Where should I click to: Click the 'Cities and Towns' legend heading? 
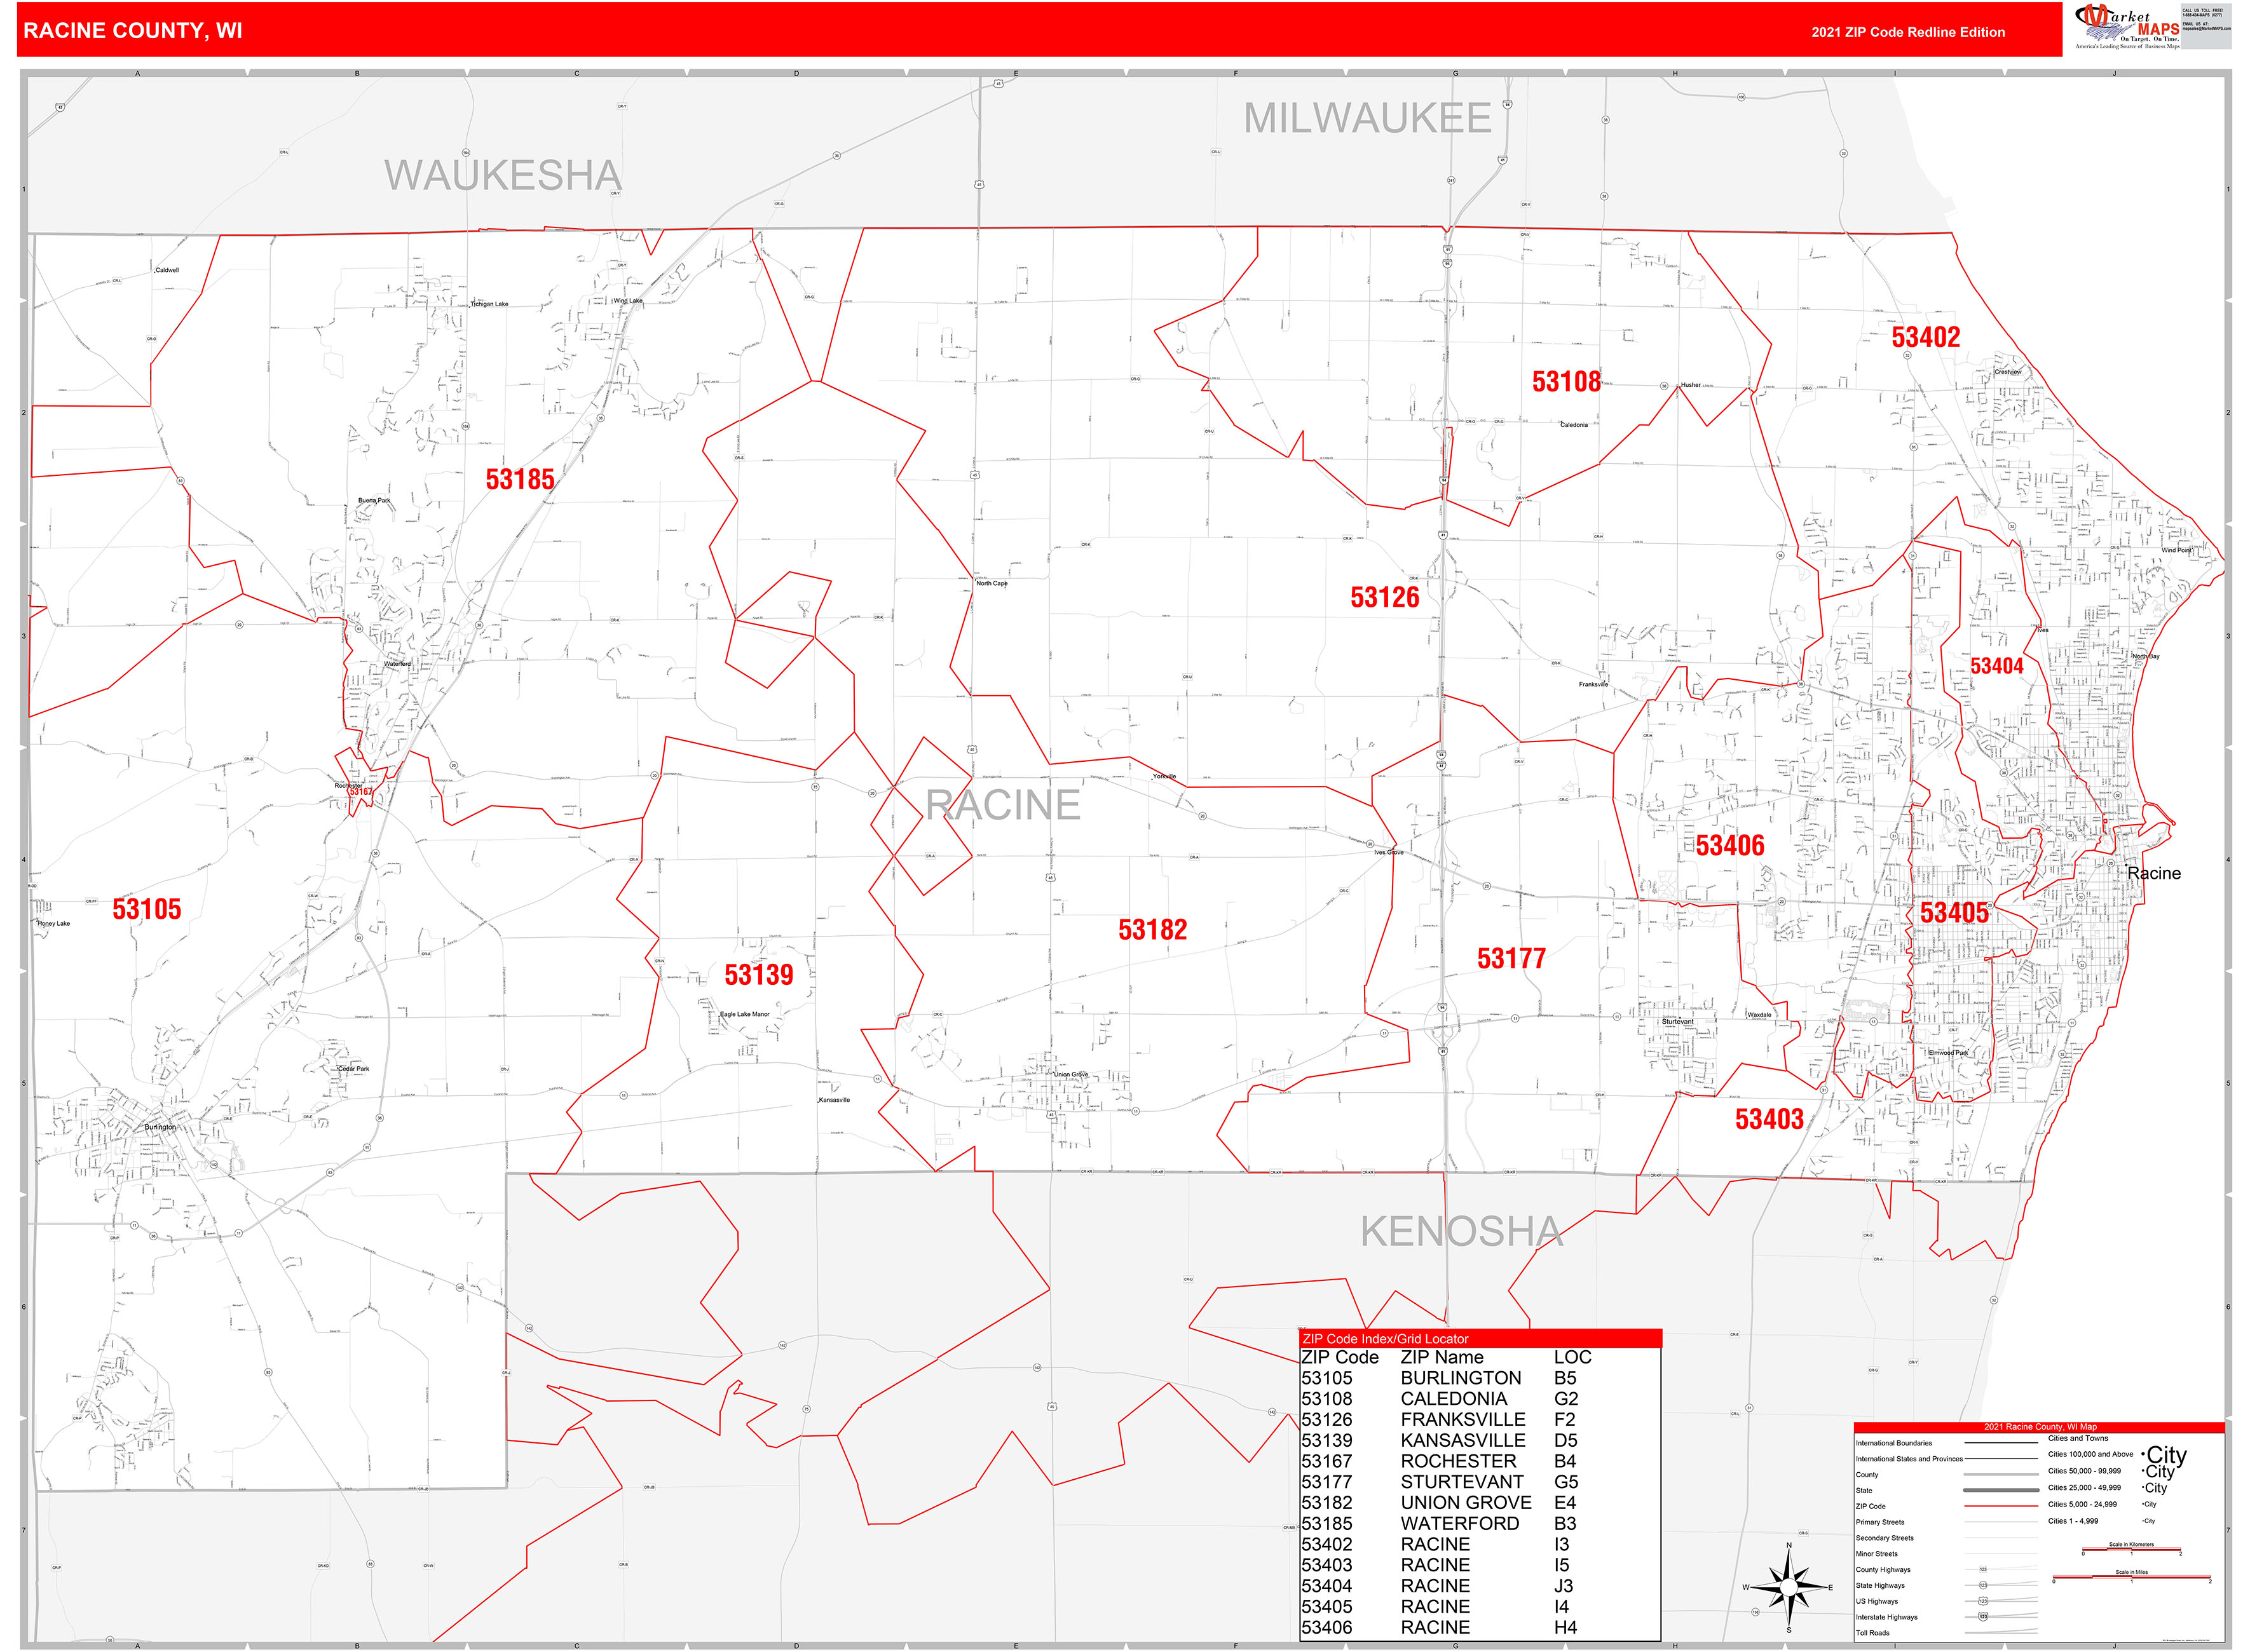tap(2078, 1438)
